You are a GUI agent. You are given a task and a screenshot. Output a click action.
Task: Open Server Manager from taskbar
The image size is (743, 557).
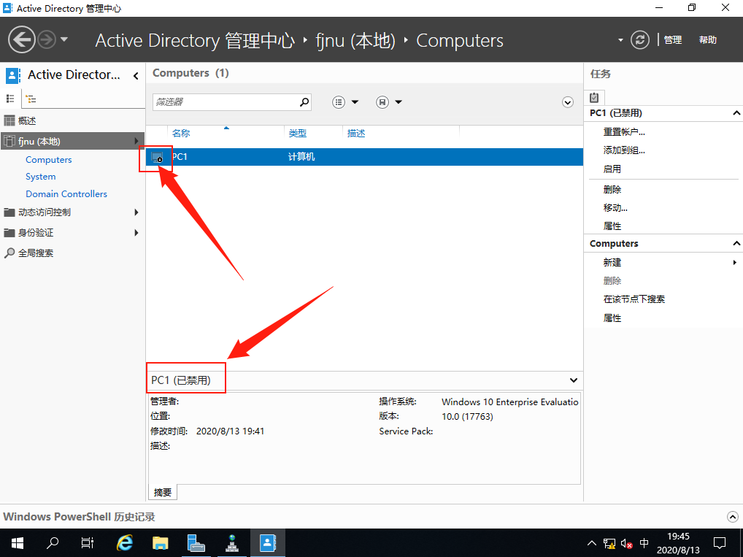point(196,543)
